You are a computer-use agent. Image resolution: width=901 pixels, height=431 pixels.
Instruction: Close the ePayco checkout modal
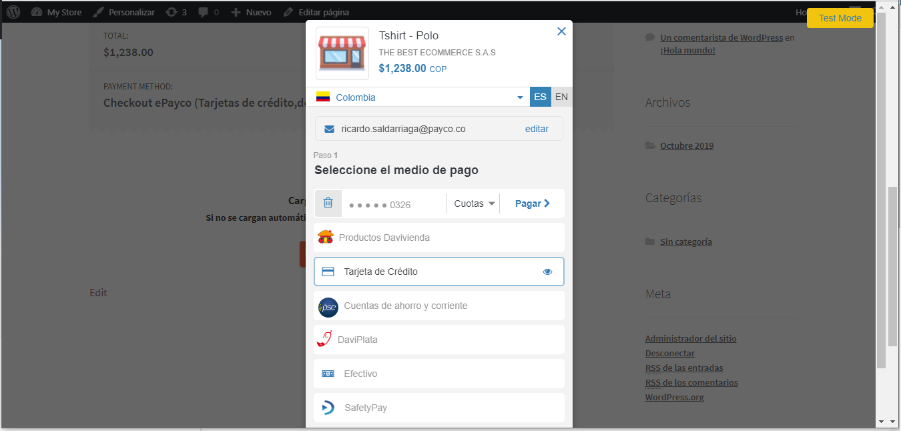pos(561,31)
